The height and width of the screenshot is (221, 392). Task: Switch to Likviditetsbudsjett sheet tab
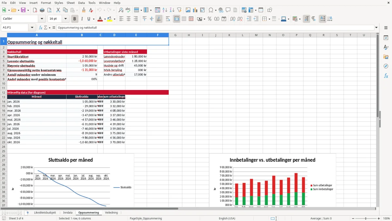pyautogui.click(x=45, y=212)
